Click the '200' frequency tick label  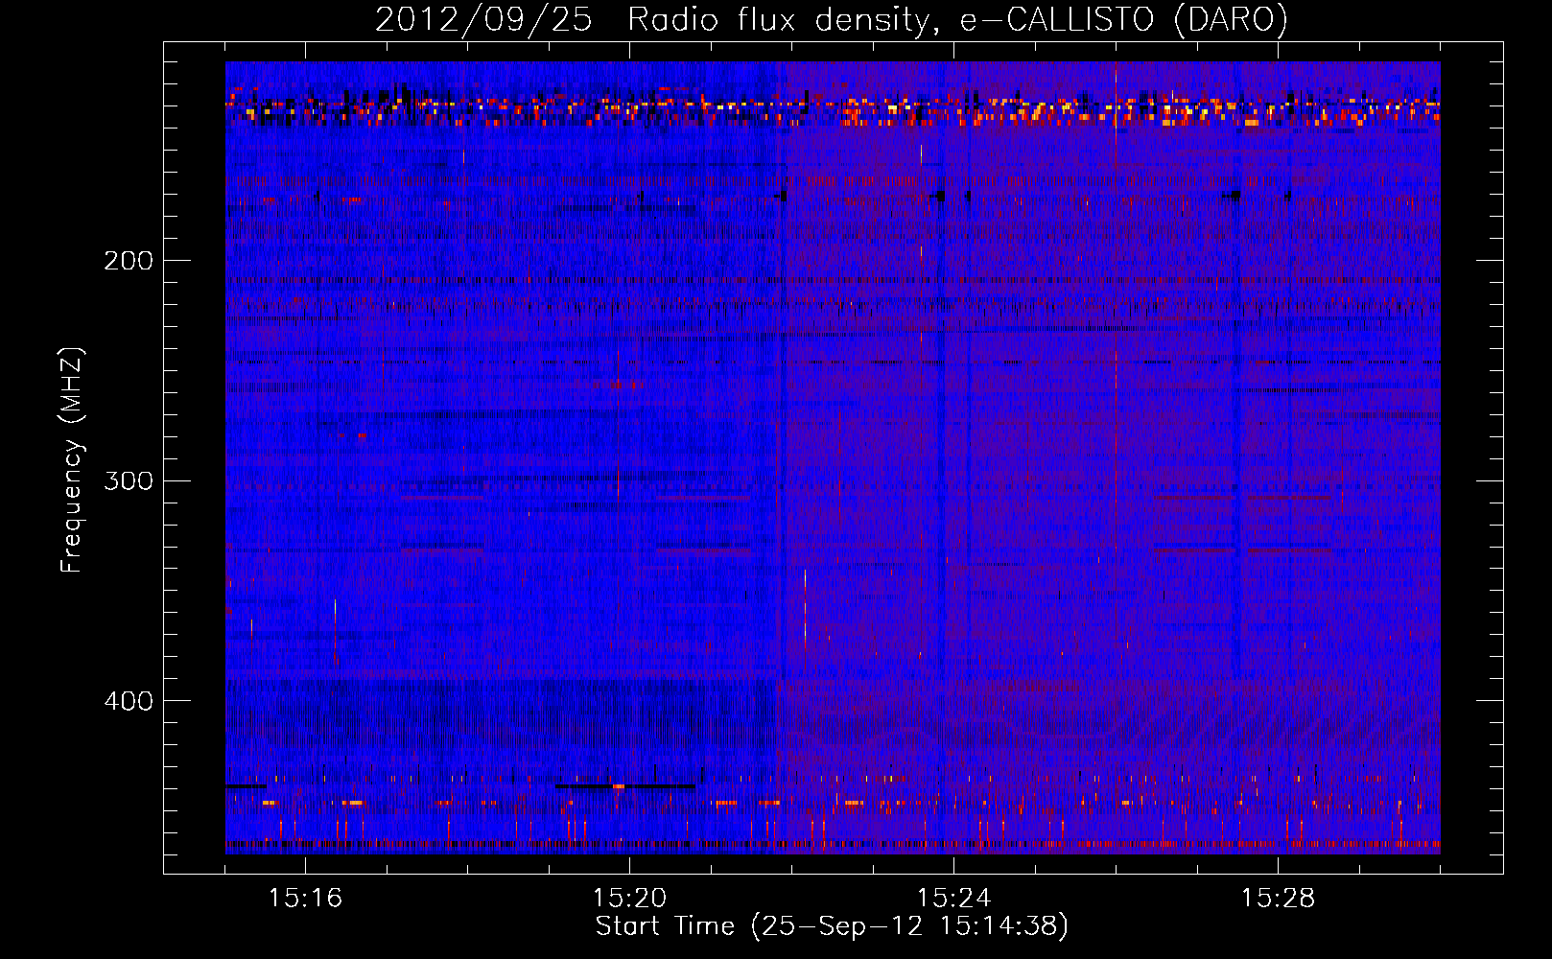pyautogui.click(x=129, y=261)
